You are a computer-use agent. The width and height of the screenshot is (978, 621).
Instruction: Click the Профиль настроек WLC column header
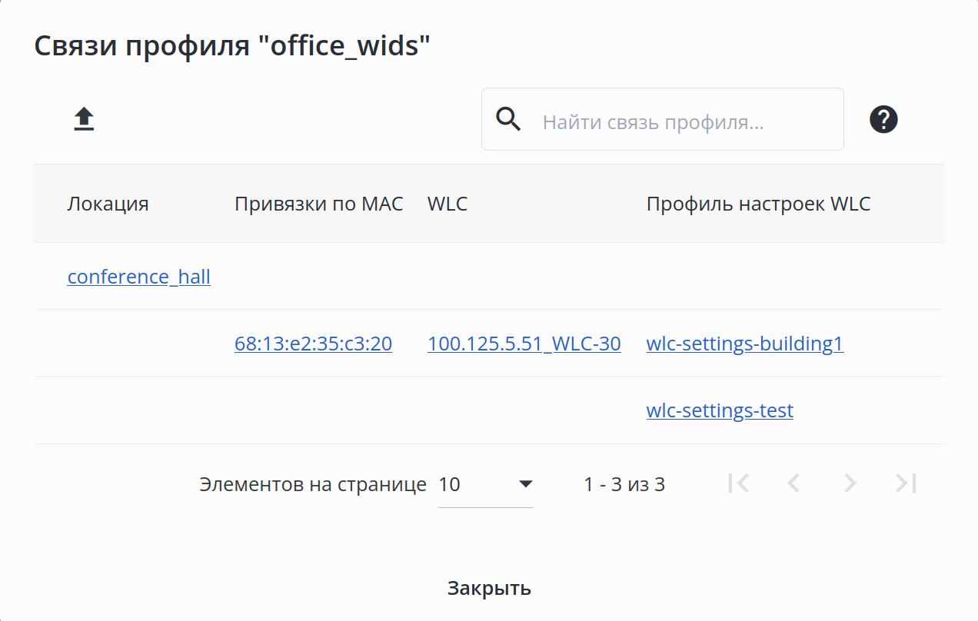pyautogui.click(x=758, y=204)
